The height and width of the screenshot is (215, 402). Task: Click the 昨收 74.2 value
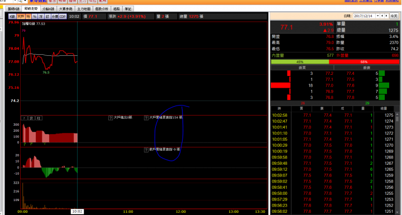pos(394,49)
